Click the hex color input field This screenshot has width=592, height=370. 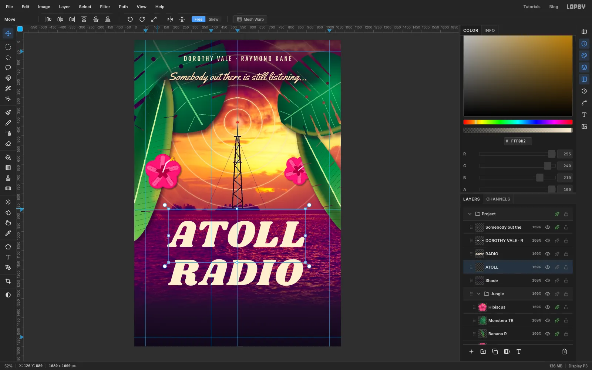(518, 141)
